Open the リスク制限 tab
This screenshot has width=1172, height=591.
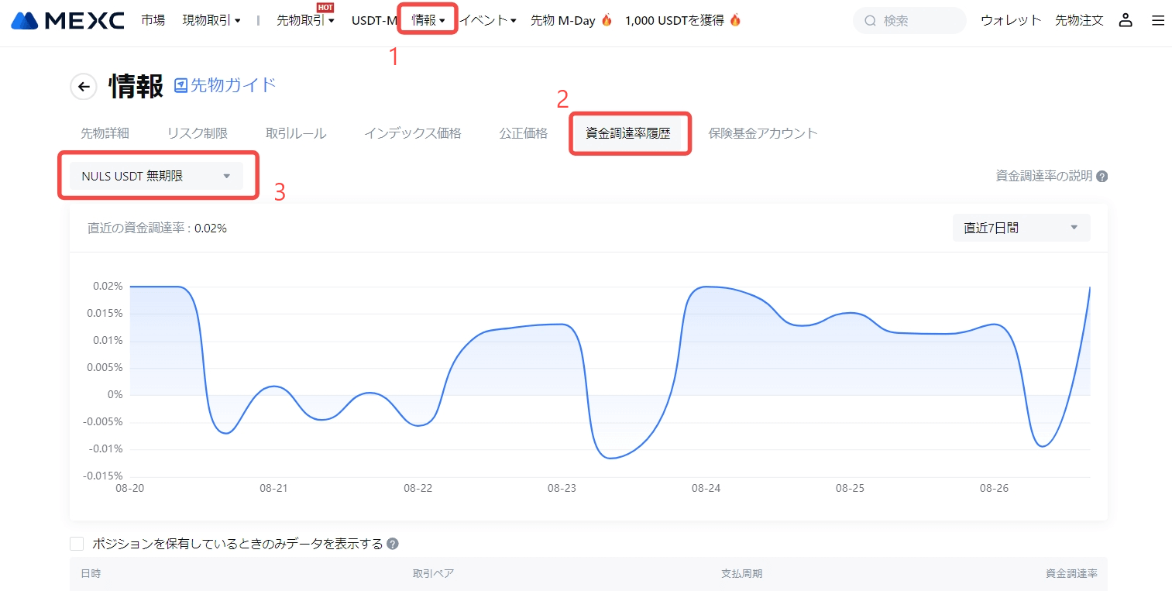[197, 133]
